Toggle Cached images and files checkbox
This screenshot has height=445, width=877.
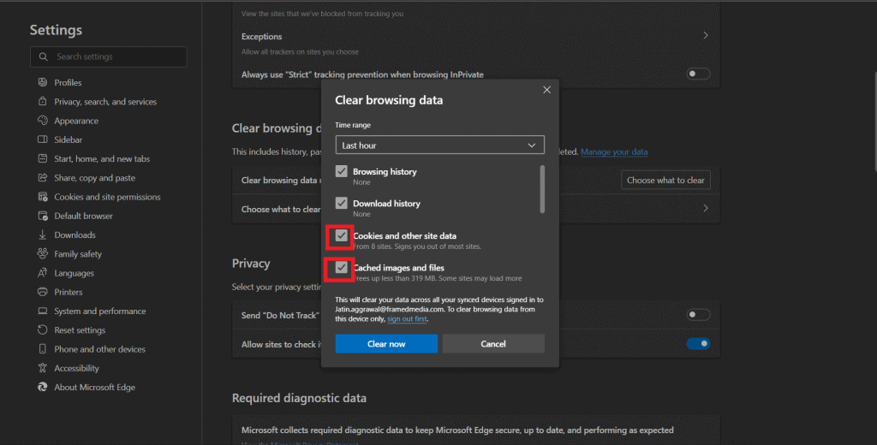[341, 267]
